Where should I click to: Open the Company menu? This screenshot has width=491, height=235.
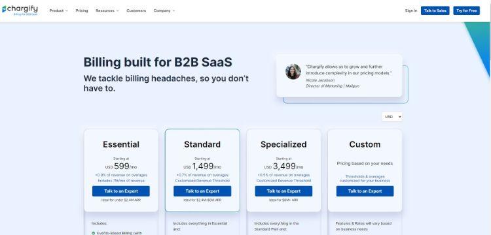point(164,10)
